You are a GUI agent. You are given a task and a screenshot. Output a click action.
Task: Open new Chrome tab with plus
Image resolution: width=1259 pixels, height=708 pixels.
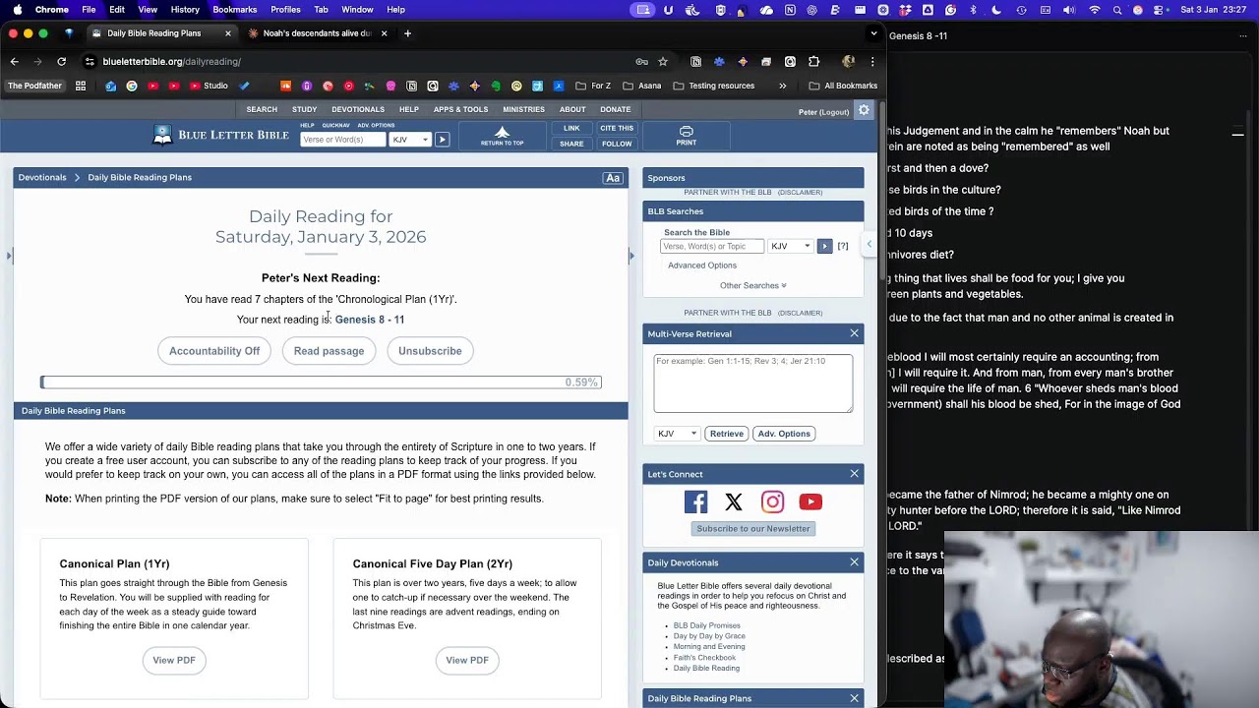click(407, 33)
